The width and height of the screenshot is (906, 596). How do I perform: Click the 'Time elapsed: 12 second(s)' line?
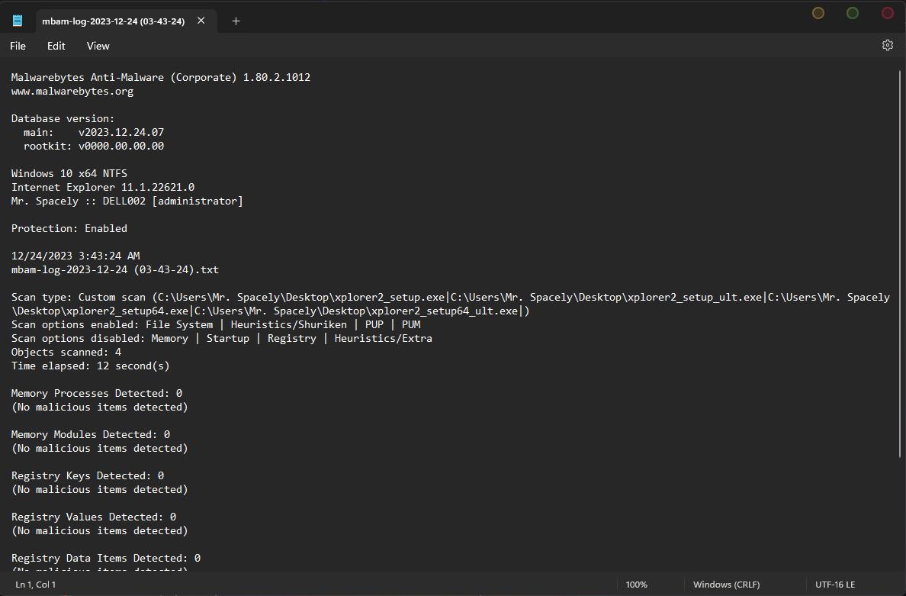[91, 366]
